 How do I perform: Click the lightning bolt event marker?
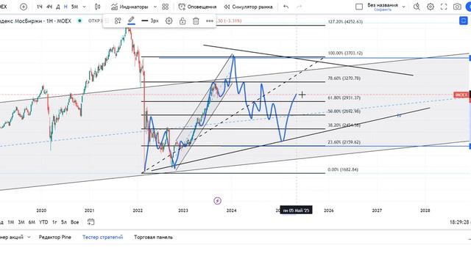click(x=218, y=200)
